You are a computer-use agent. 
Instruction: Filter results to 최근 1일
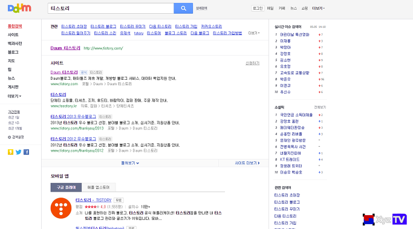[x=13, y=117]
